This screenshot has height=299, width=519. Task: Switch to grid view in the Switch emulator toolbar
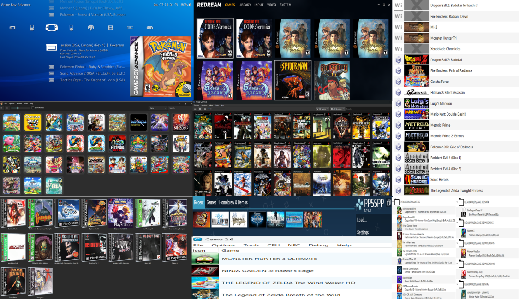(7, 108)
